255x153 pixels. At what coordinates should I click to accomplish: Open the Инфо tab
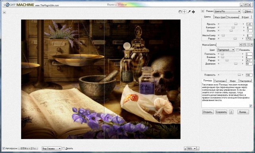coord(232,81)
